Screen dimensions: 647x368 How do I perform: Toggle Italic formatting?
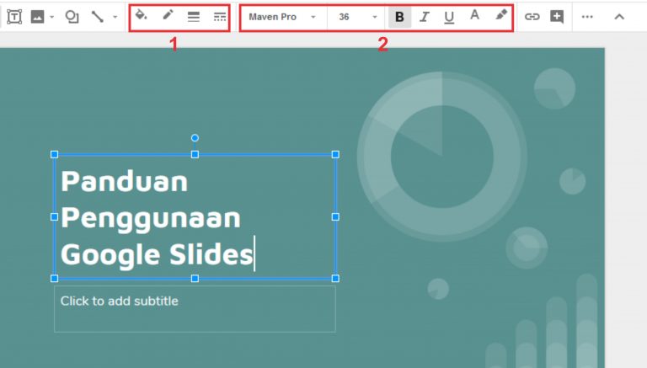424,17
